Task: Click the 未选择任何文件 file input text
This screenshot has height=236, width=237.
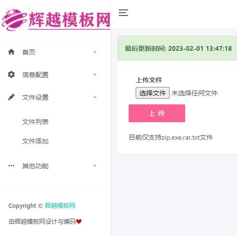Action: coord(195,93)
